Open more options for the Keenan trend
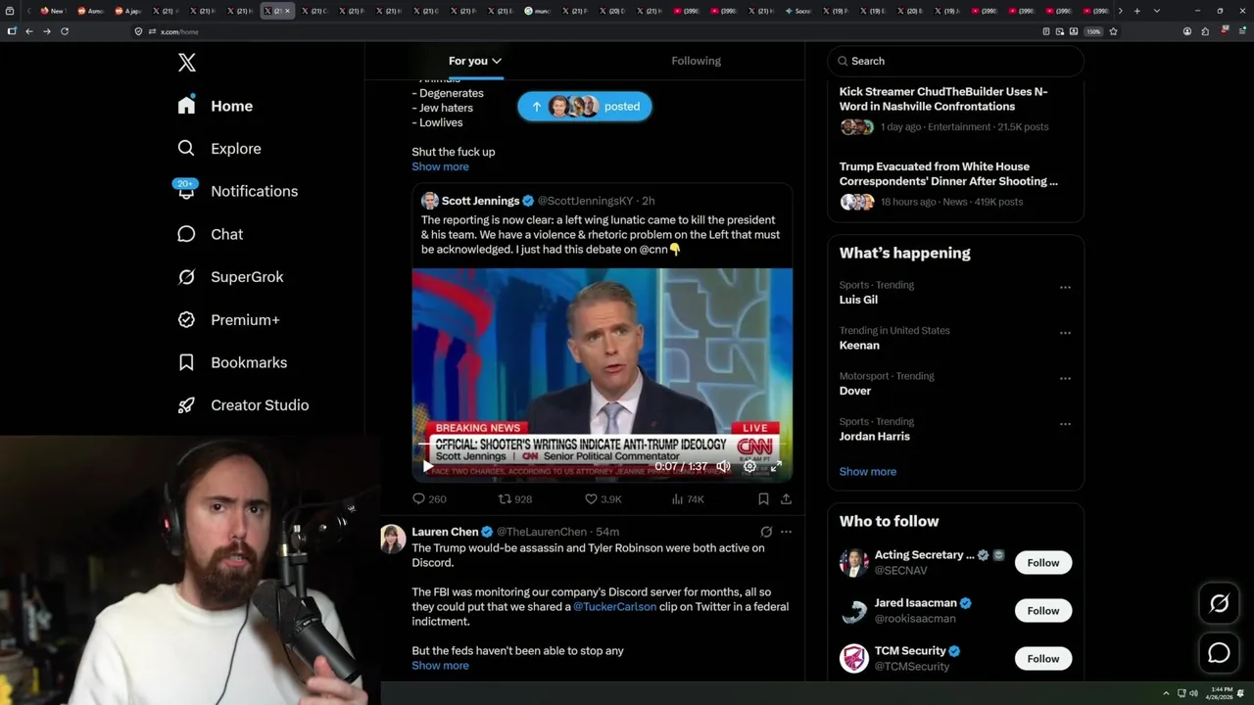The width and height of the screenshot is (1254, 705). (x=1065, y=333)
